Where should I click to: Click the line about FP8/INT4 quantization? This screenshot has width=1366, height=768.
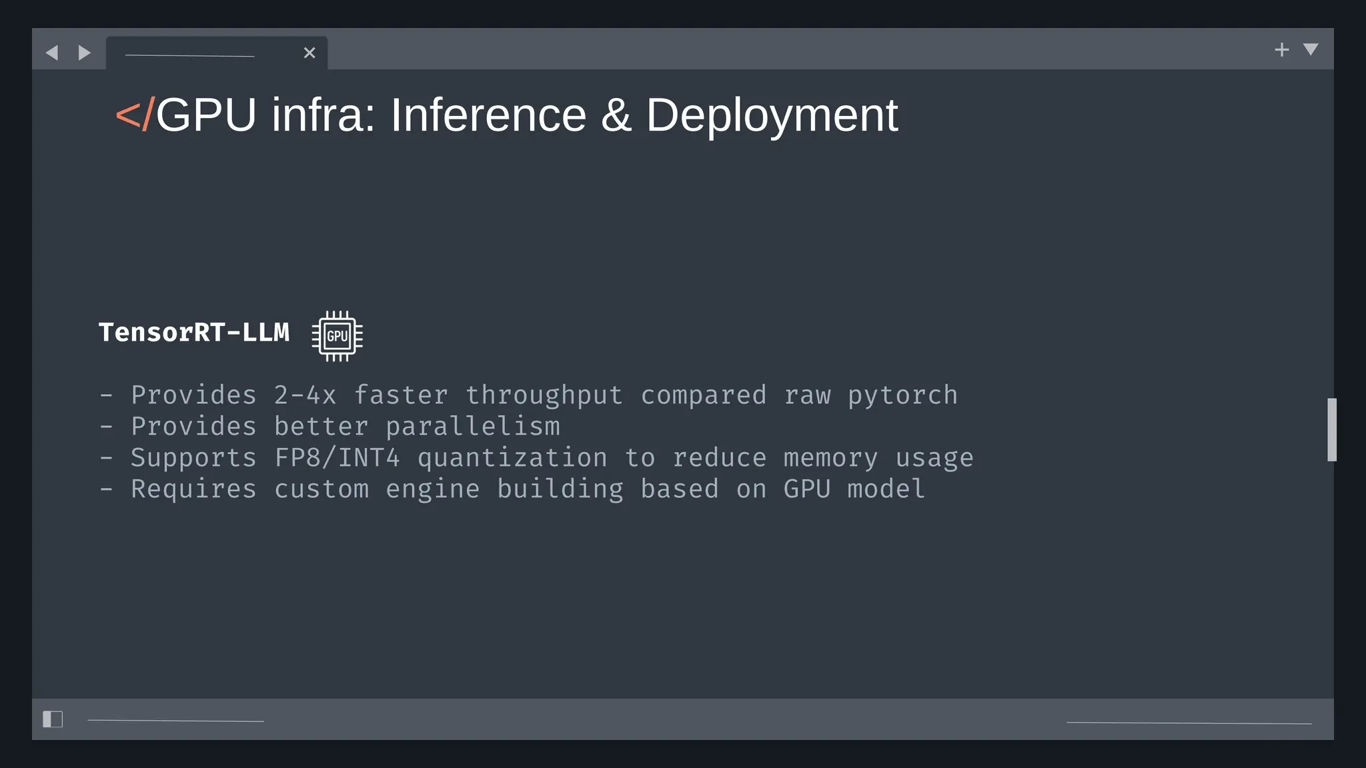(536, 458)
